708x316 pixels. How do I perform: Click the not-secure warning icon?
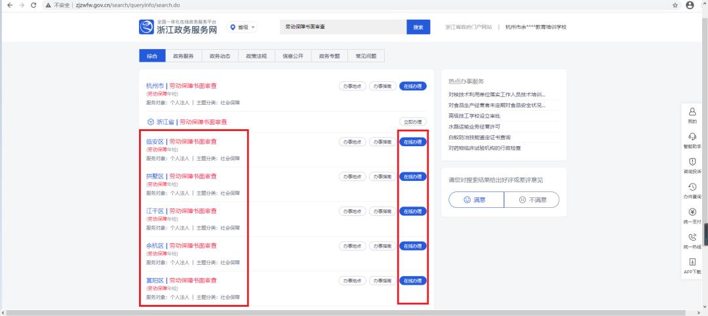48,5
